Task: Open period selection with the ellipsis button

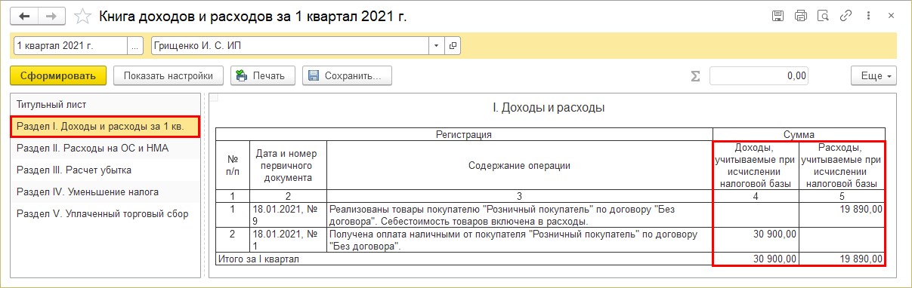Action: click(x=135, y=45)
